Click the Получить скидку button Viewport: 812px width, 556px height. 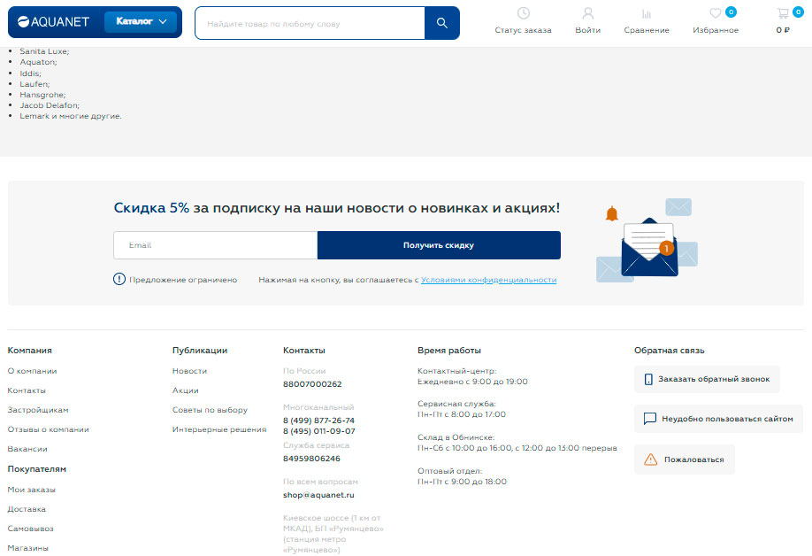439,245
